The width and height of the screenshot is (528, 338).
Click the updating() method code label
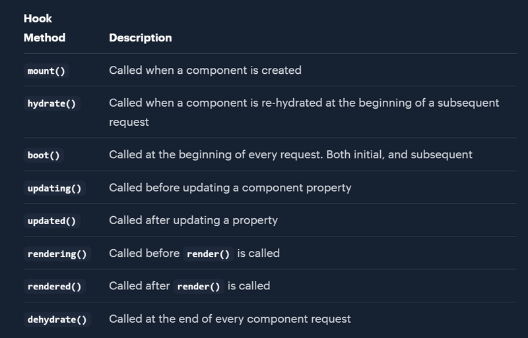tap(54, 188)
